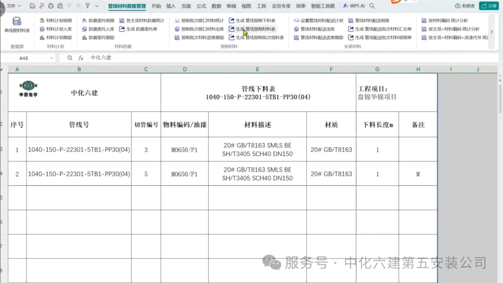Image resolution: width=503 pixels, height=283 pixels.
Task: Select column header B
Action: 79,69
